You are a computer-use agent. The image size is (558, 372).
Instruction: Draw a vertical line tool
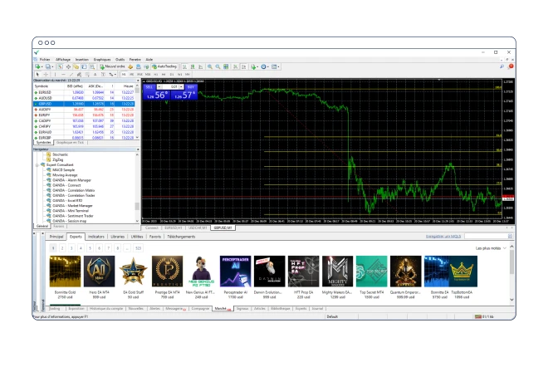tap(55, 75)
